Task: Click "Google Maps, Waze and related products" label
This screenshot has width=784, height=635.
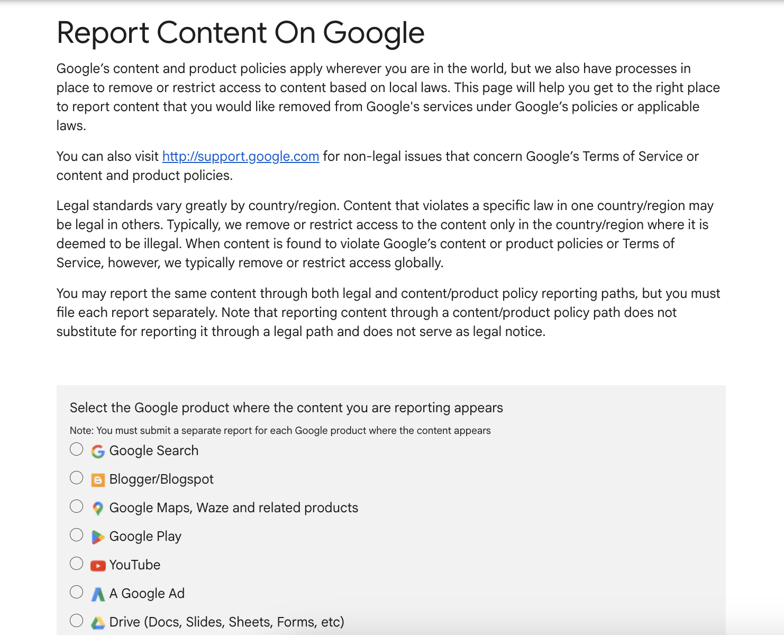Action: [x=234, y=507]
